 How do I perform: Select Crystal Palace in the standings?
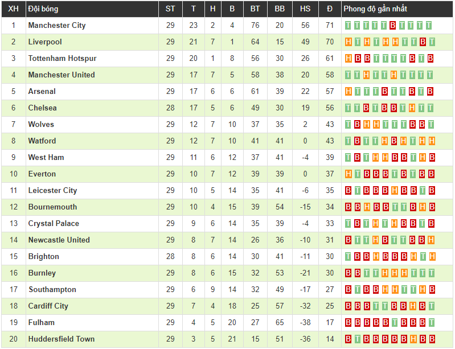point(54,223)
